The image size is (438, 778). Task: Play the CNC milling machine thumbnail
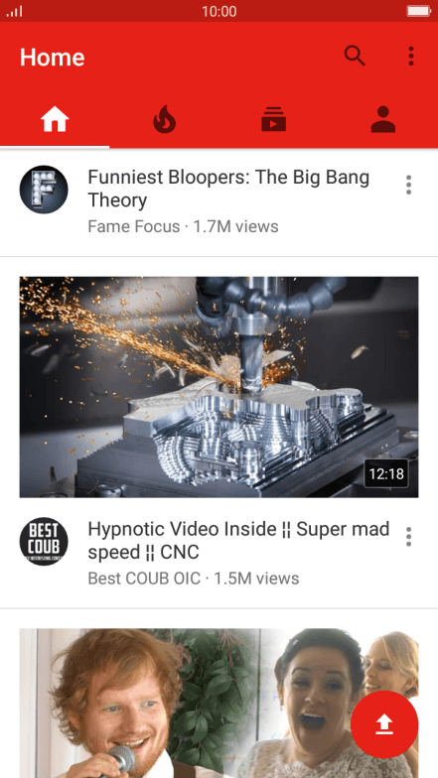tap(219, 387)
